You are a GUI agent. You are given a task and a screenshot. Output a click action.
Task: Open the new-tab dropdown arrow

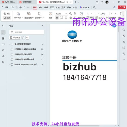tap(78, 2)
